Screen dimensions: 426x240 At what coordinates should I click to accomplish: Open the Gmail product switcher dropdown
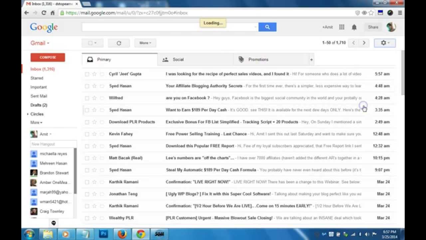click(40, 43)
